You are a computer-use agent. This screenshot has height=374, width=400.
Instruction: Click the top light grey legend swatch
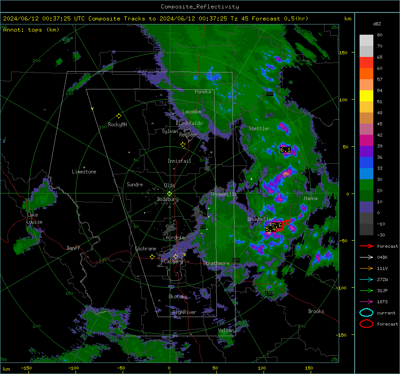coord(366,40)
